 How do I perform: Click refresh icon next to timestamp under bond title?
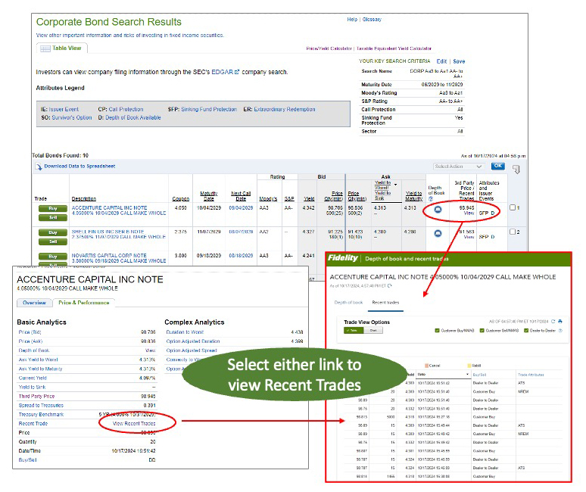coord(391,287)
